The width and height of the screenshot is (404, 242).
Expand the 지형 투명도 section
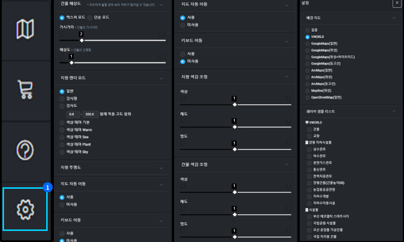point(161,168)
